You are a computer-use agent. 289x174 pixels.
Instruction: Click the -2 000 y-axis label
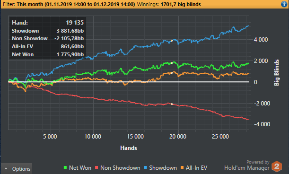click(x=262, y=104)
